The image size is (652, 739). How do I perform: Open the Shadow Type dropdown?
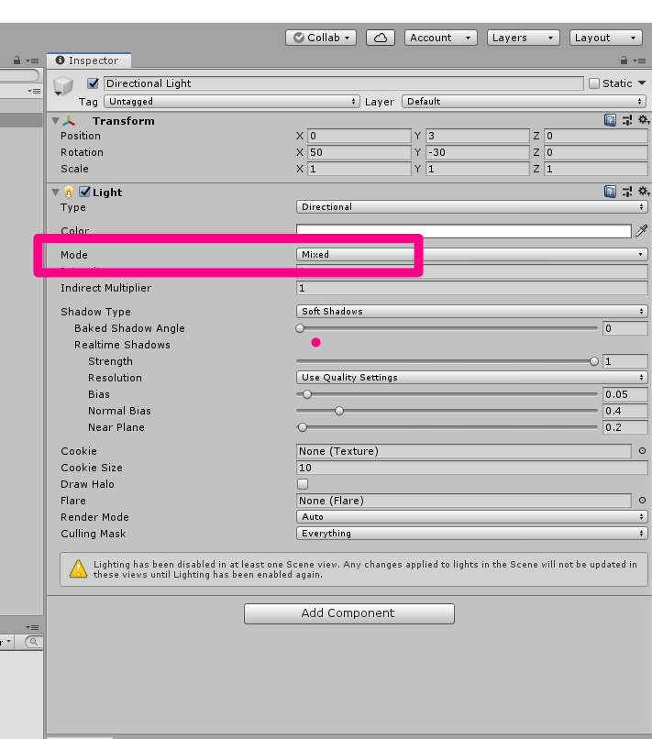coord(472,312)
